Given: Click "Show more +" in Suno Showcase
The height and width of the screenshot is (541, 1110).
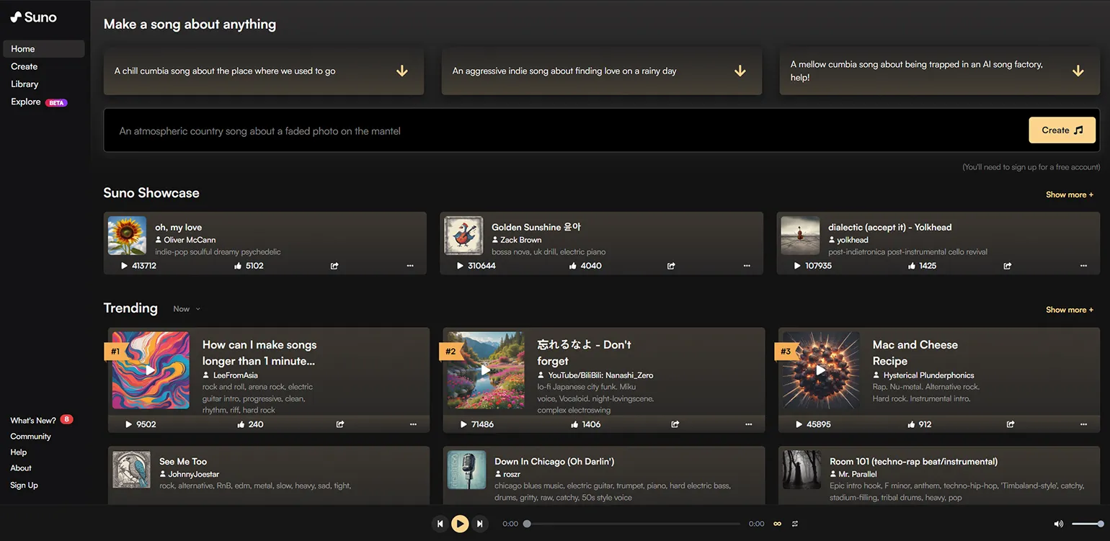Looking at the screenshot, I should pyautogui.click(x=1069, y=195).
